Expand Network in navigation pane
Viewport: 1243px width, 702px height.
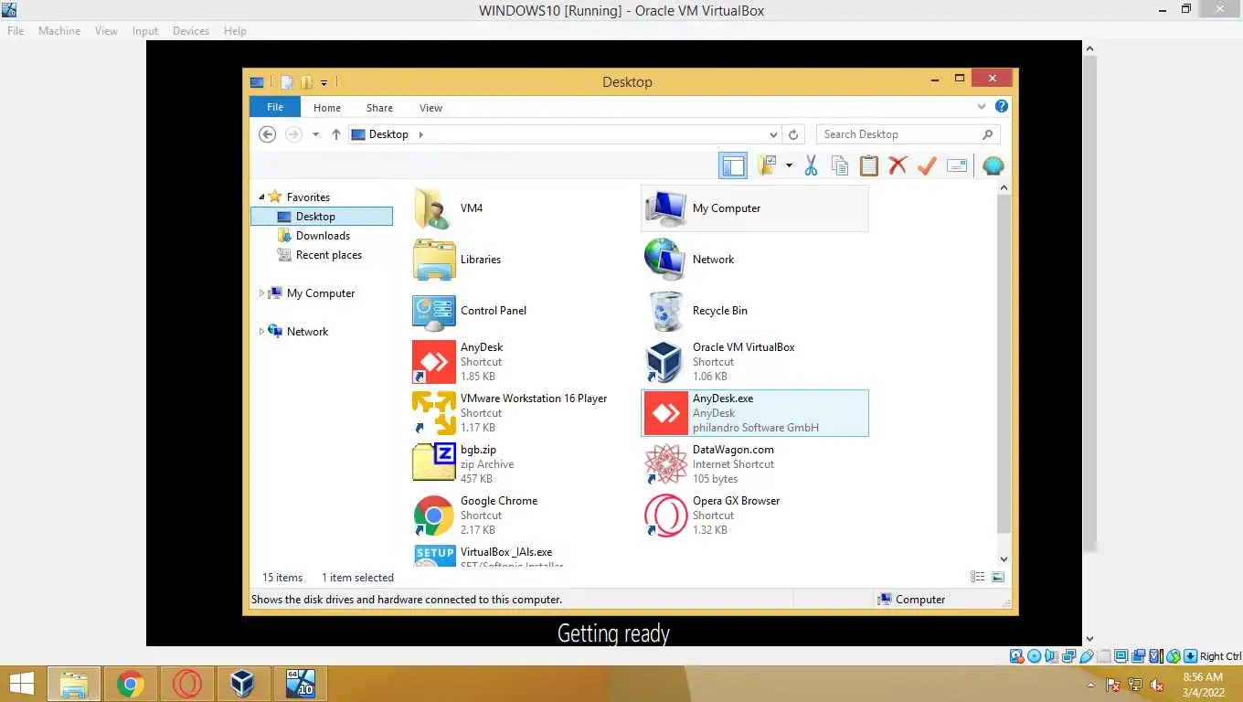[261, 332]
